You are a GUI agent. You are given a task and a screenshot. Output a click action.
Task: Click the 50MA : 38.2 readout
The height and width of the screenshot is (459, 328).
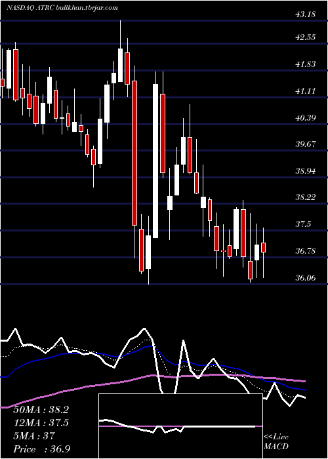41,410
